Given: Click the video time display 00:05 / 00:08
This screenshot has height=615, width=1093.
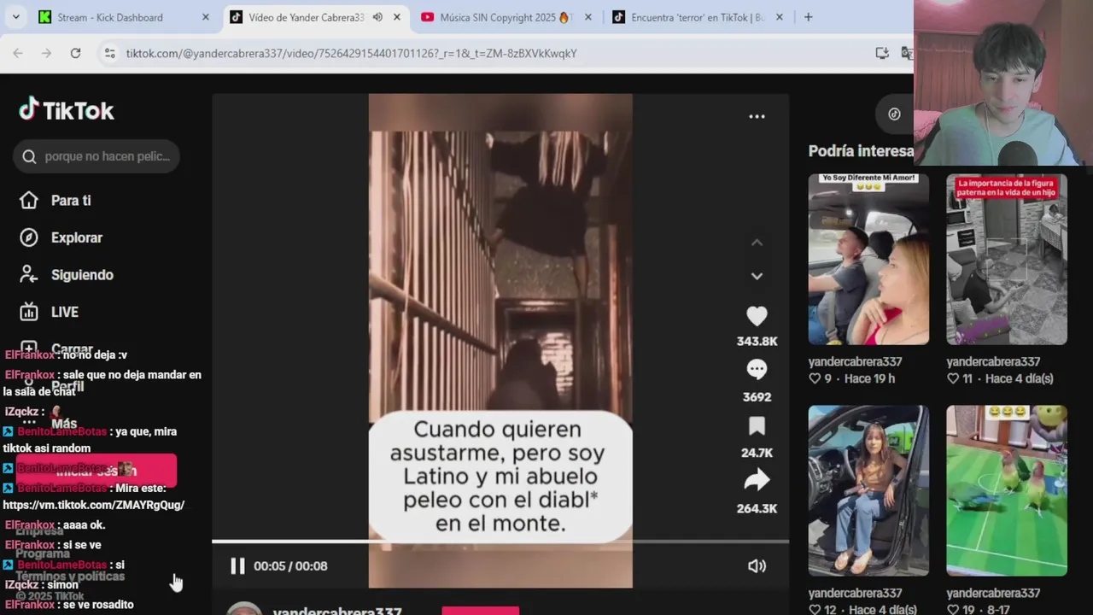Looking at the screenshot, I should 290,565.
